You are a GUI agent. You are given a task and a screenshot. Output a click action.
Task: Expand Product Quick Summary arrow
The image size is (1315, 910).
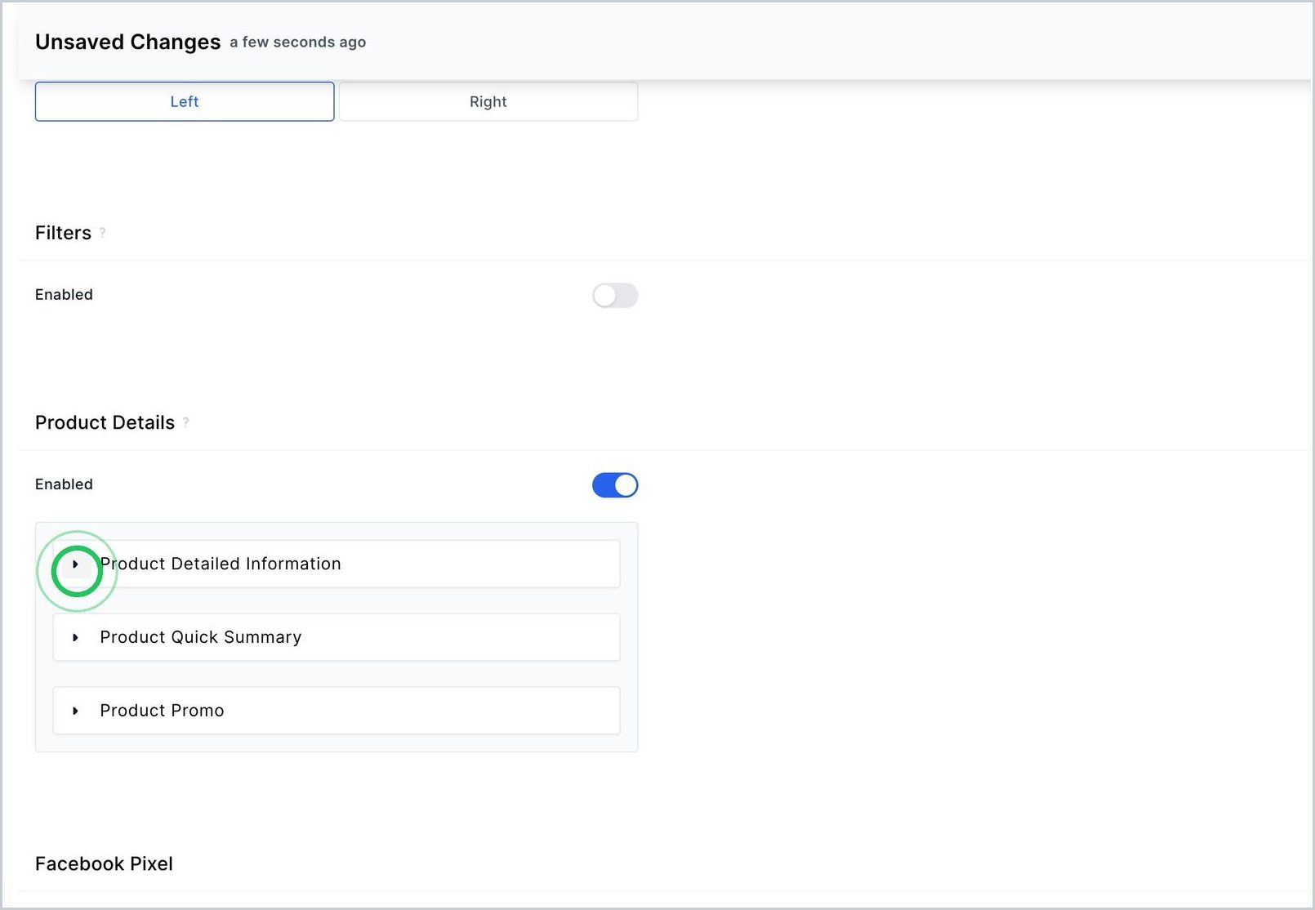pos(76,637)
